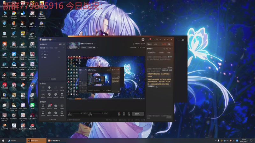The height and width of the screenshot is (143, 255).
Task: Switch to 横屏 landscape layout tab
Action: point(60,44)
